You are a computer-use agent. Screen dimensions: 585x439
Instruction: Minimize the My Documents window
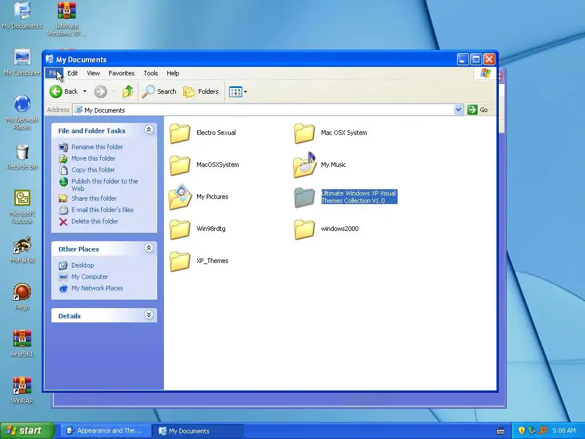(463, 59)
